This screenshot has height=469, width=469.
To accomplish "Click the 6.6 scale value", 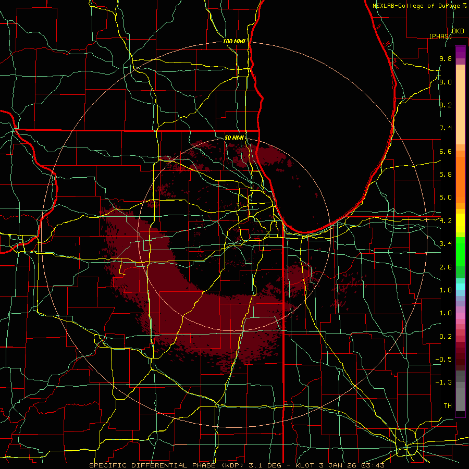I will (x=446, y=151).
